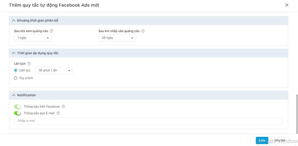
Task: Collapse the Thời gian áp dụng quy tắc section
Action: tap(14, 53)
